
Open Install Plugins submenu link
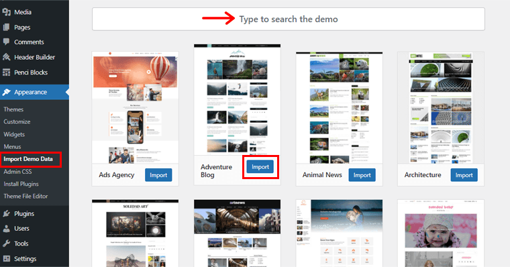point(21,184)
